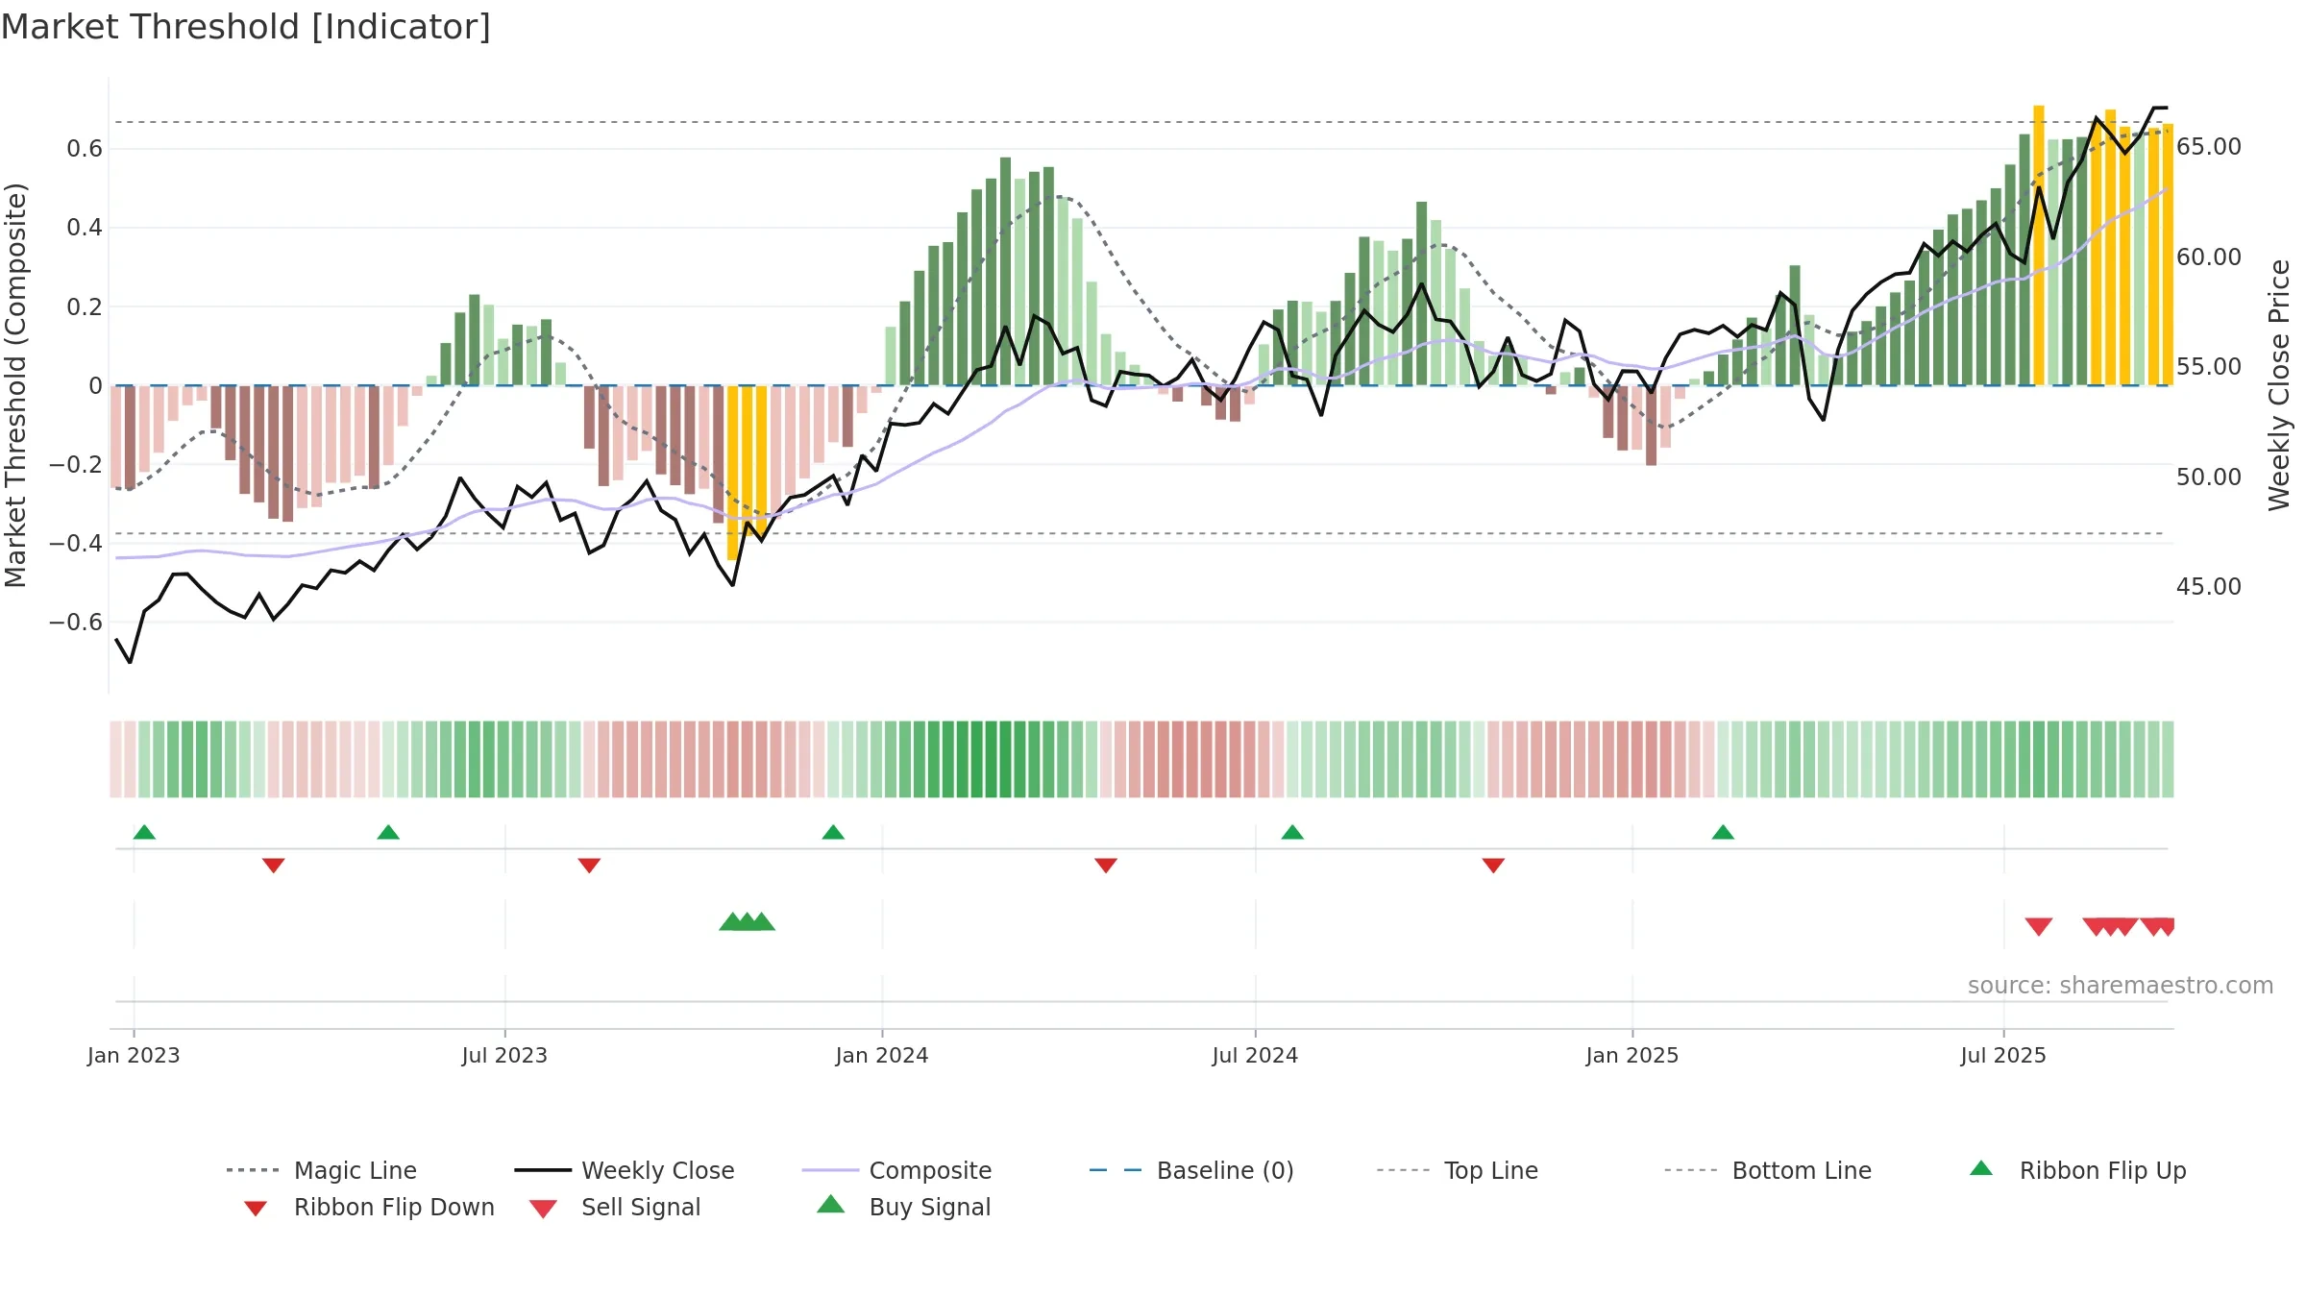Click the ribbon flip up marker after July 2024
Viewport: 2306px width, 1297px height.
[x=1292, y=832]
